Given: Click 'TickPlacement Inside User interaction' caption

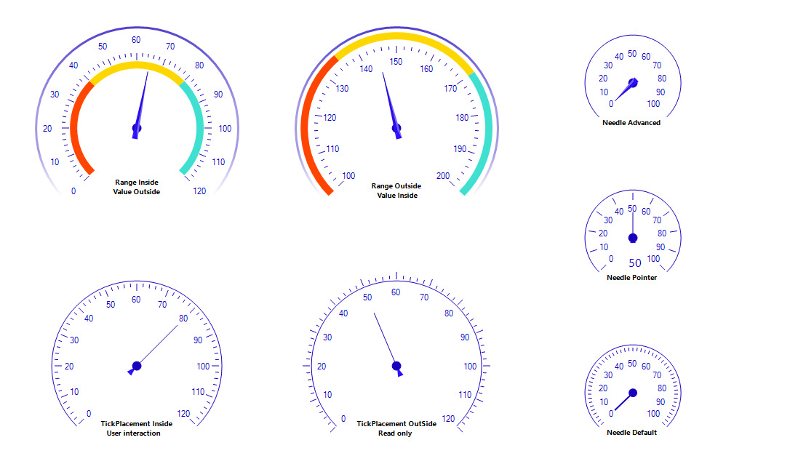Looking at the screenshot, I should (136, 428).
